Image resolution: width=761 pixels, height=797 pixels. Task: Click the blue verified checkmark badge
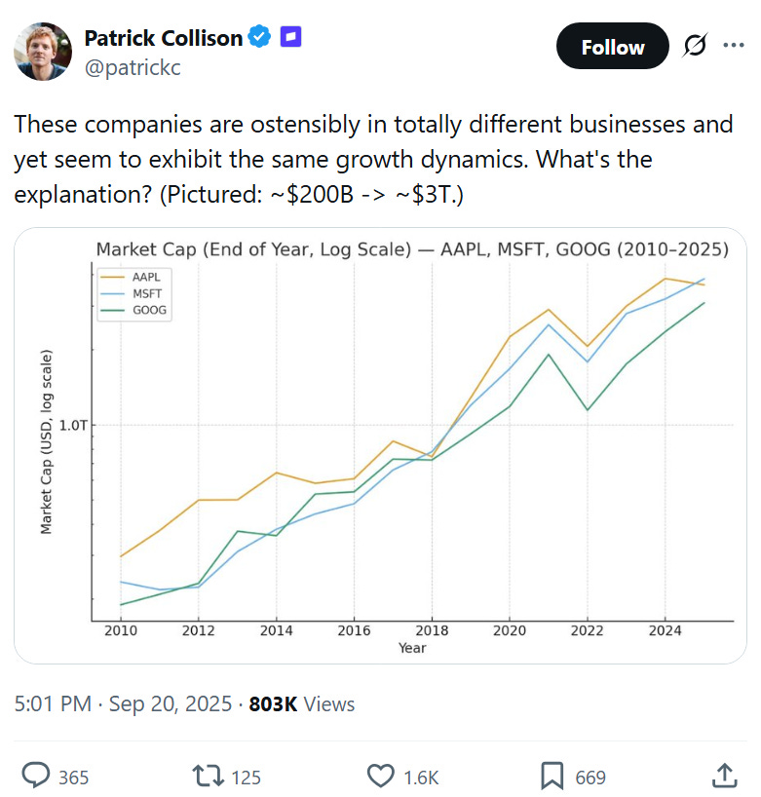point(259,38)
